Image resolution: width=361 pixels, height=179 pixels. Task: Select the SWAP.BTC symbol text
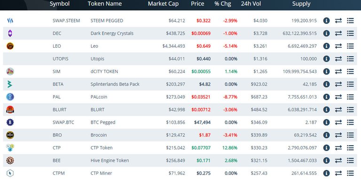pyautogui.click(x=63, y=122)
